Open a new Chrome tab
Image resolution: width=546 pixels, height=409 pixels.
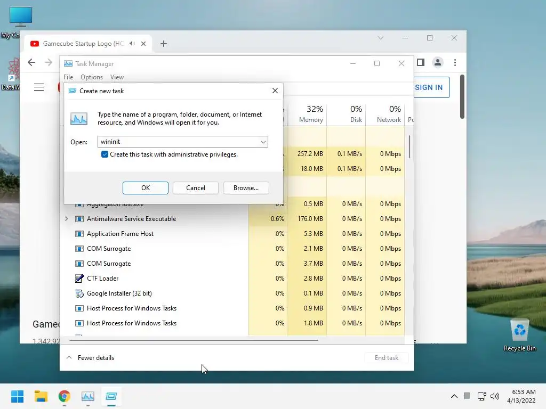pyautogui.click(x=164, y=44)
